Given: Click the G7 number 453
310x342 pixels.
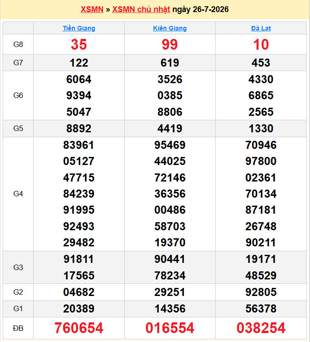Looking at the screenshot, I should (261, 63).
